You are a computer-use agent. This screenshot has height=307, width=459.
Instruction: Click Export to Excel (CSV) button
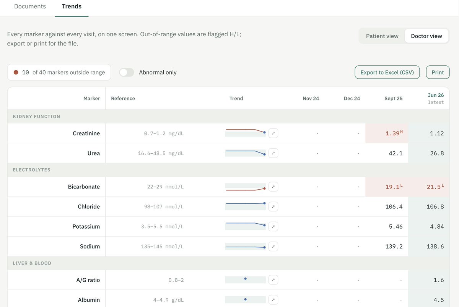click(x=387, y=72)
